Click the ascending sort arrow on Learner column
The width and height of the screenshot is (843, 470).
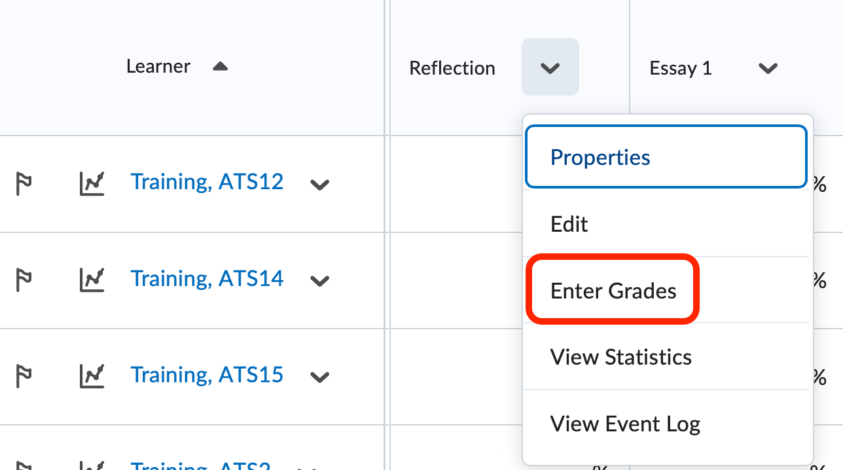pos(221,65)
